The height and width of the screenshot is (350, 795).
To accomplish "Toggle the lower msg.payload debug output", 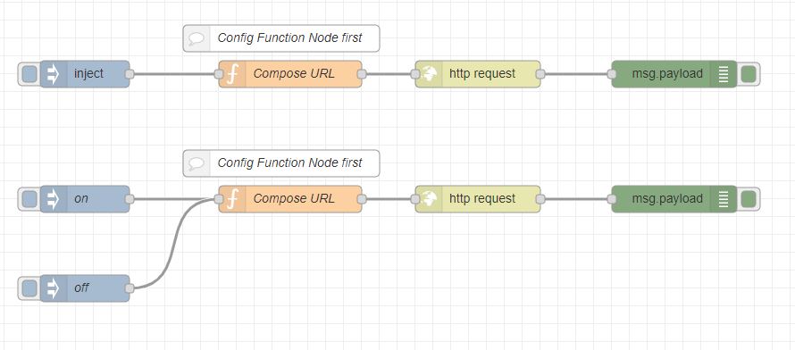I will pyautogui.click(x=748, y=199).
